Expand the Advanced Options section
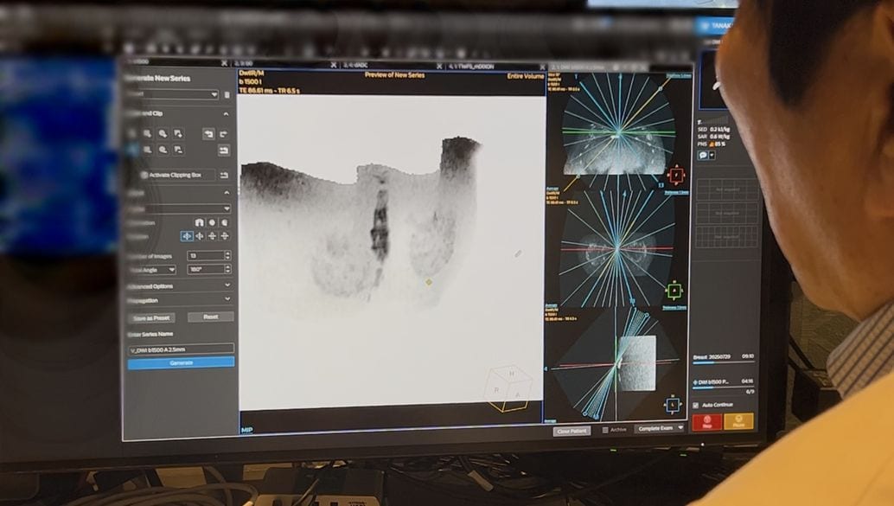 227,285
